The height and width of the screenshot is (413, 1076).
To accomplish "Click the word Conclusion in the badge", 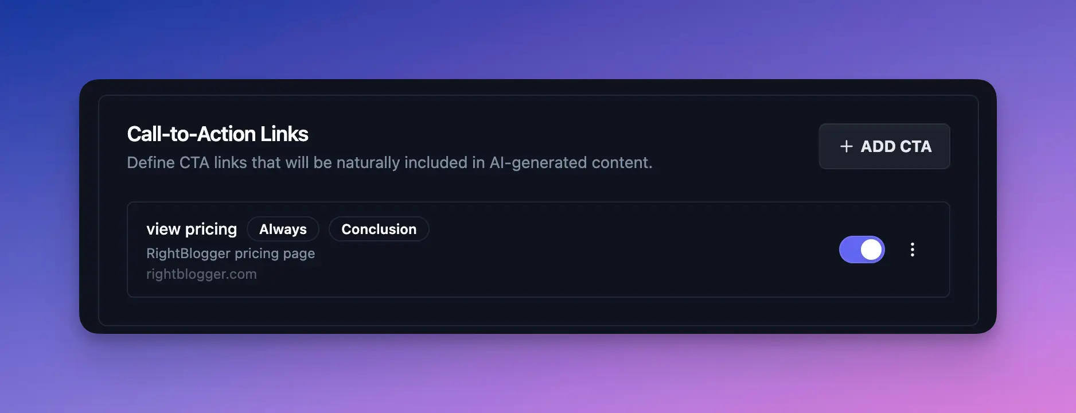I will coord(379,229).
